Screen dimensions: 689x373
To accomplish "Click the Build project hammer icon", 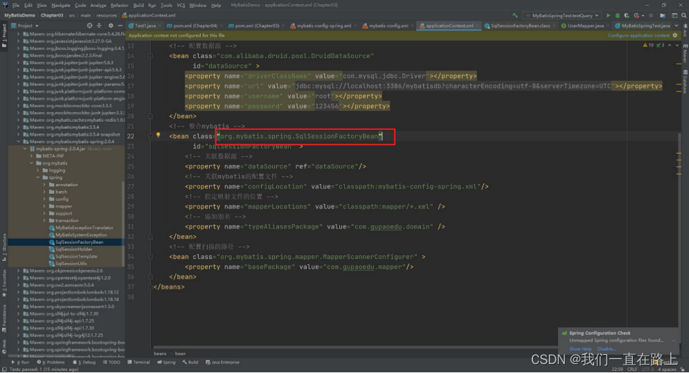I will coord(515,15).
